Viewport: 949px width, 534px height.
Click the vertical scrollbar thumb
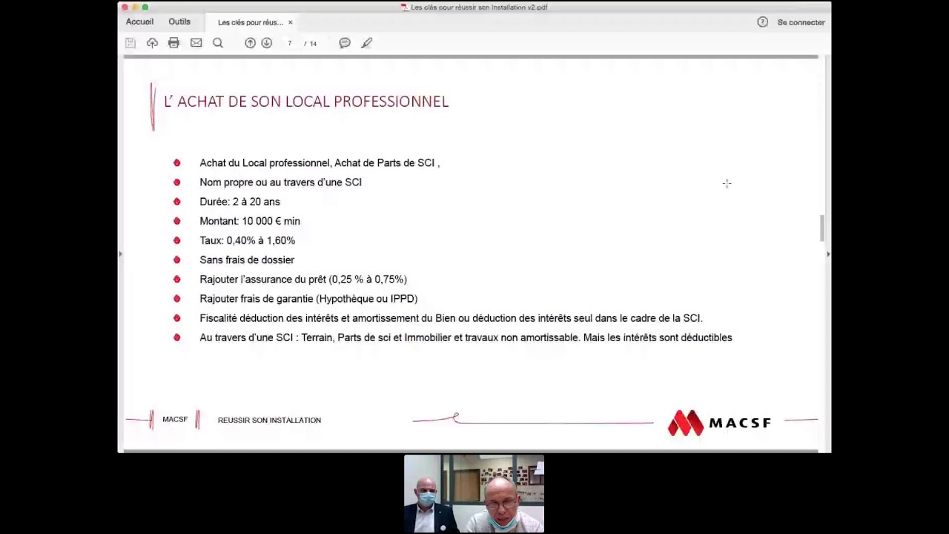[821, 228]
